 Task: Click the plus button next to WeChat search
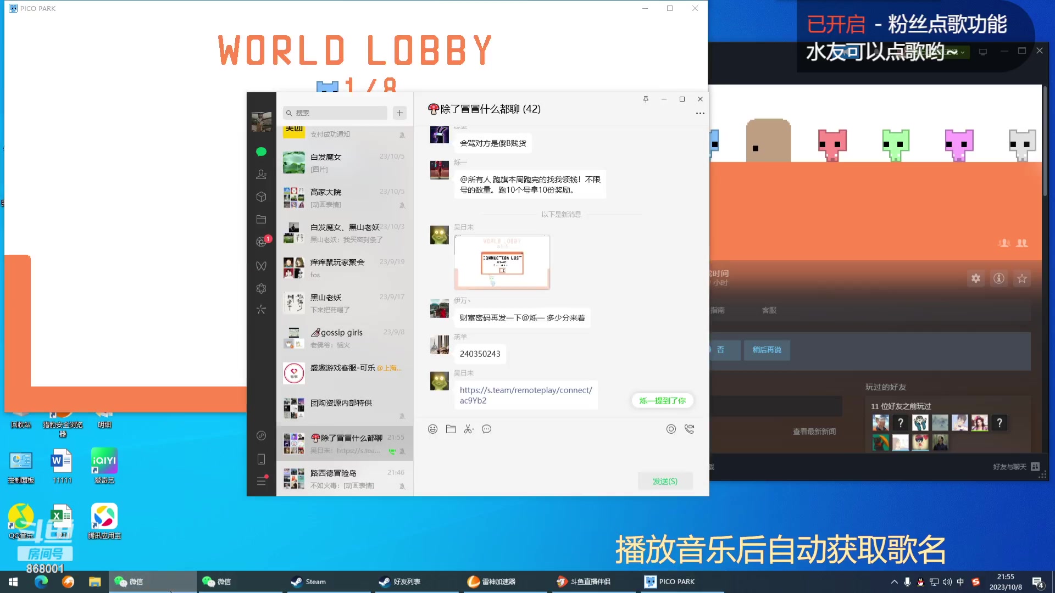pos(399,113)
